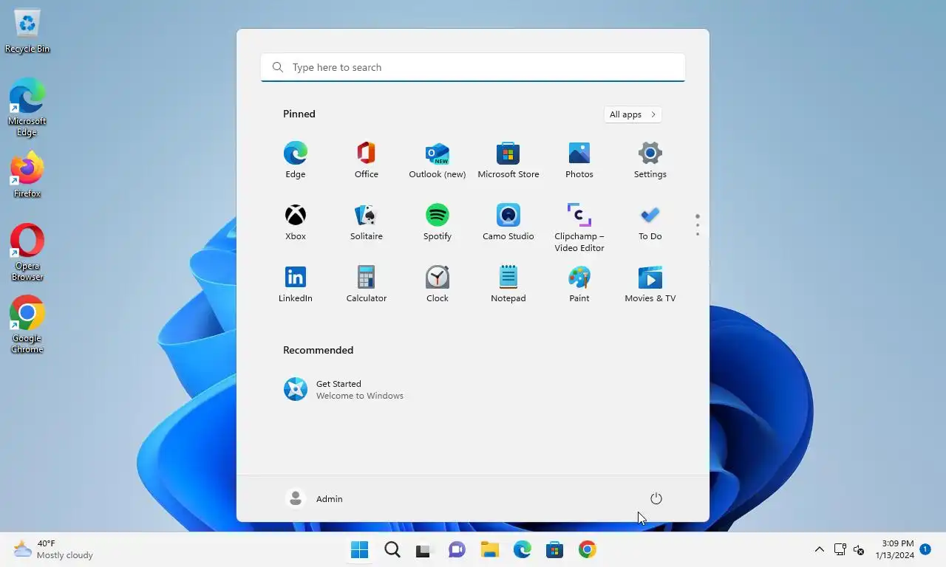946x567 pixels.
Task: Open the Solitaire game
Action: [367, 222]
